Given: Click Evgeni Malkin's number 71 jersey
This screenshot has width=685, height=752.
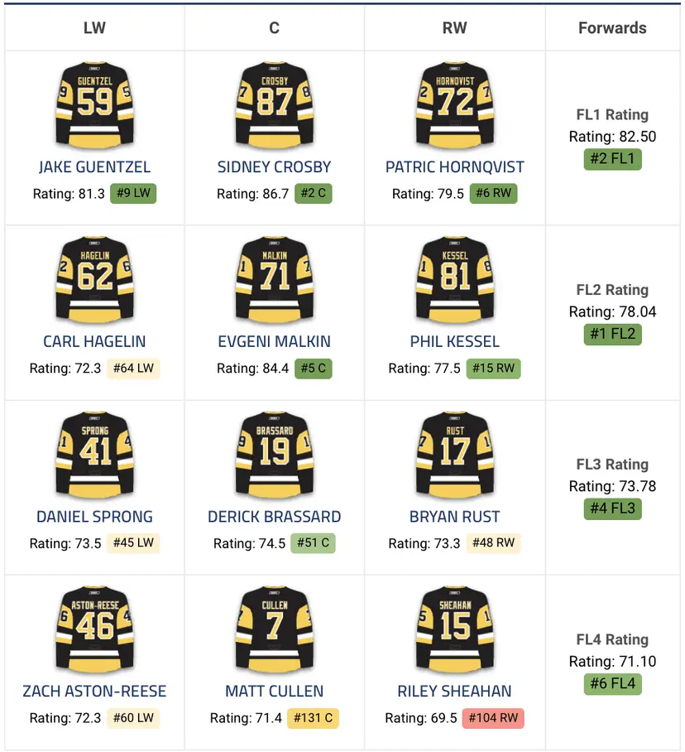Looking at the screenshot, I should click(274, 277).
